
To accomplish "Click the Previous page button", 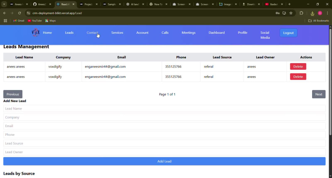I will point(13,94).
